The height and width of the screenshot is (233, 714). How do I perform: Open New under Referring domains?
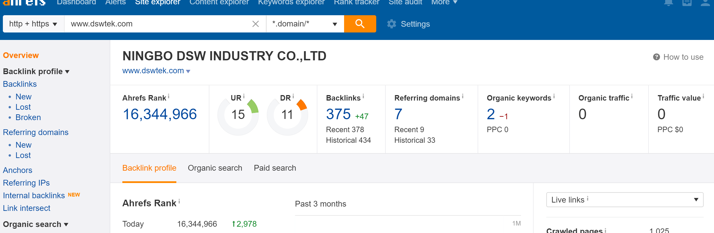coord(24,145)
